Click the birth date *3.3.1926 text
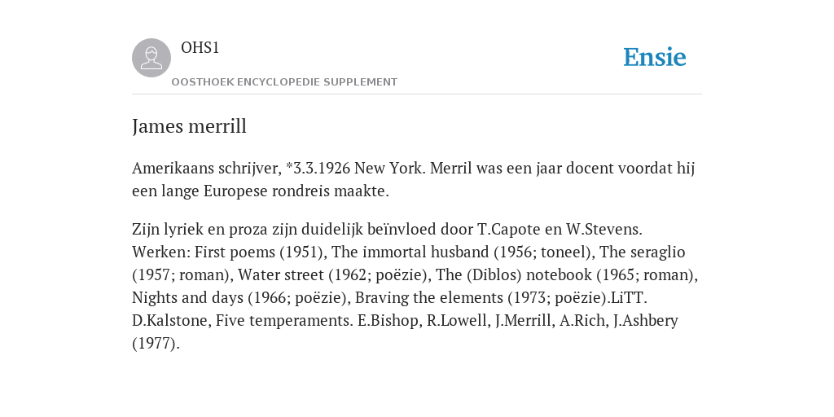 click(318, 168)
